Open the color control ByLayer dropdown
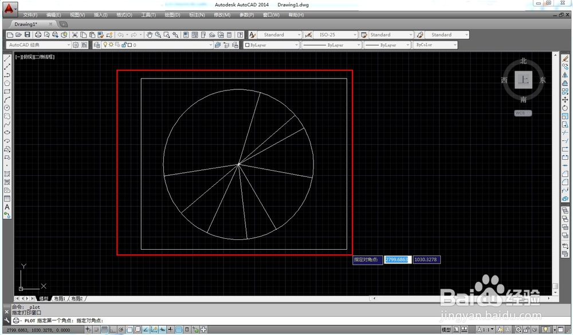 click(272, 45)
